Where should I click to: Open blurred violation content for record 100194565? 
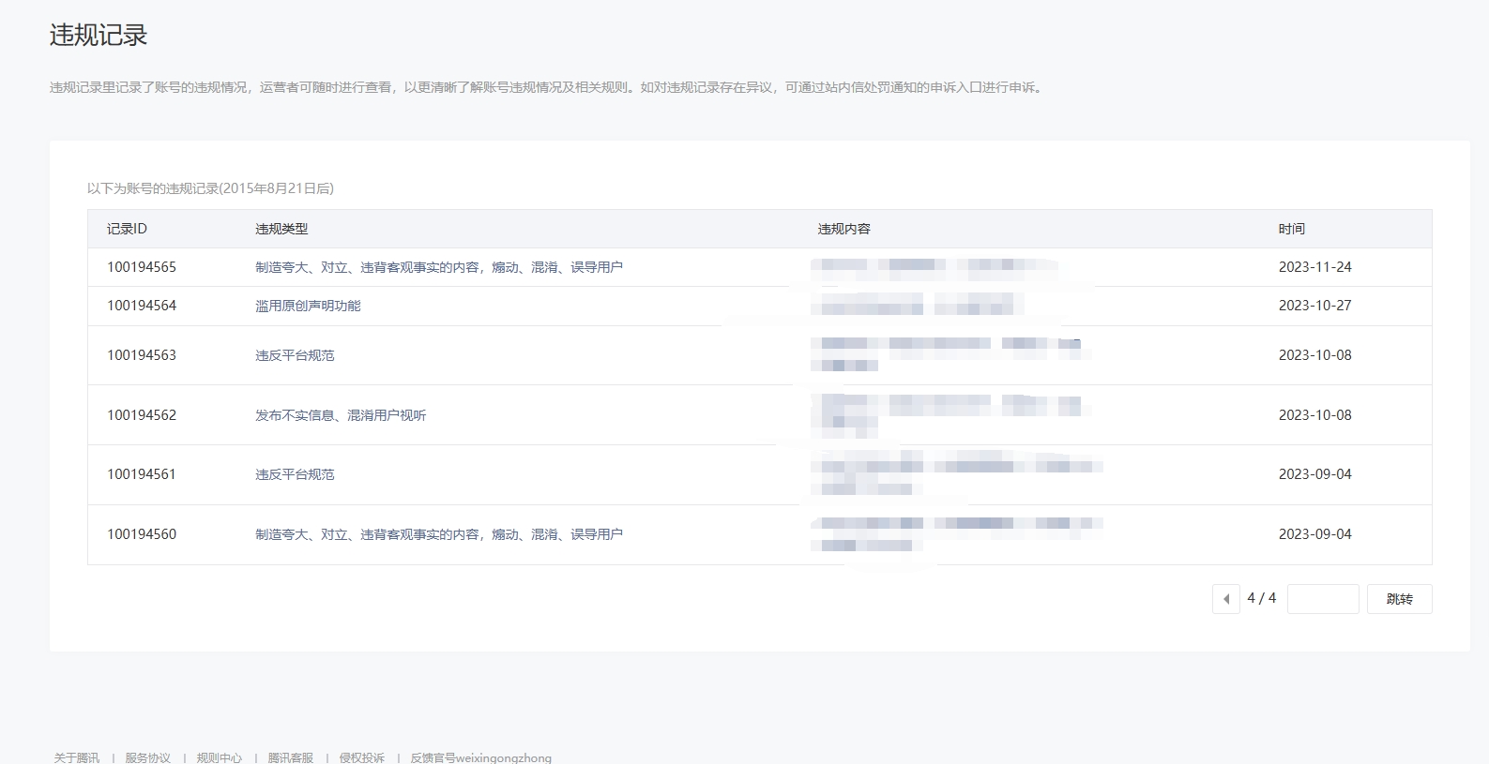click(934, 267)
